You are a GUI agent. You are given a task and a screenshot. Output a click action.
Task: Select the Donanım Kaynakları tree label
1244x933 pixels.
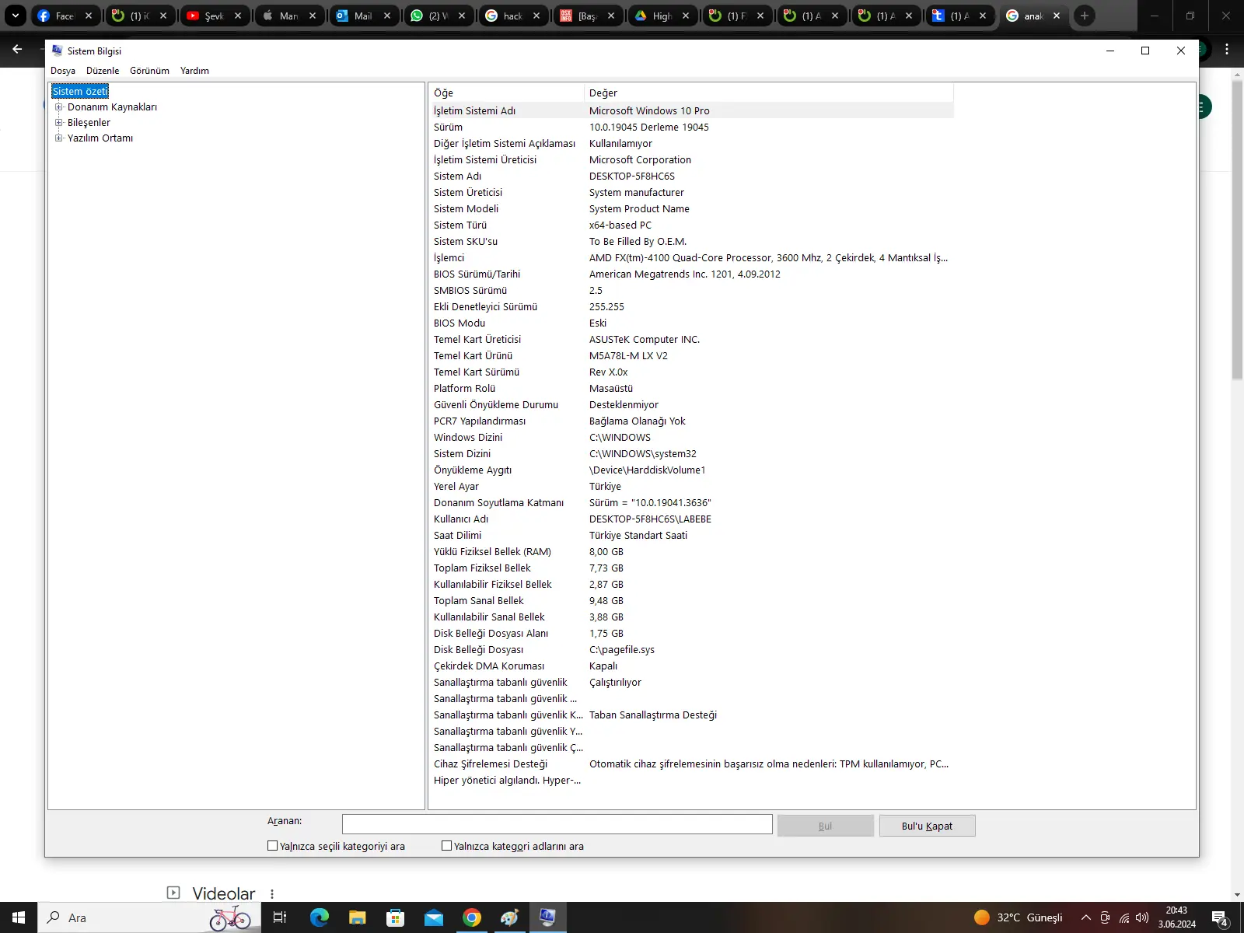(112, 107)
